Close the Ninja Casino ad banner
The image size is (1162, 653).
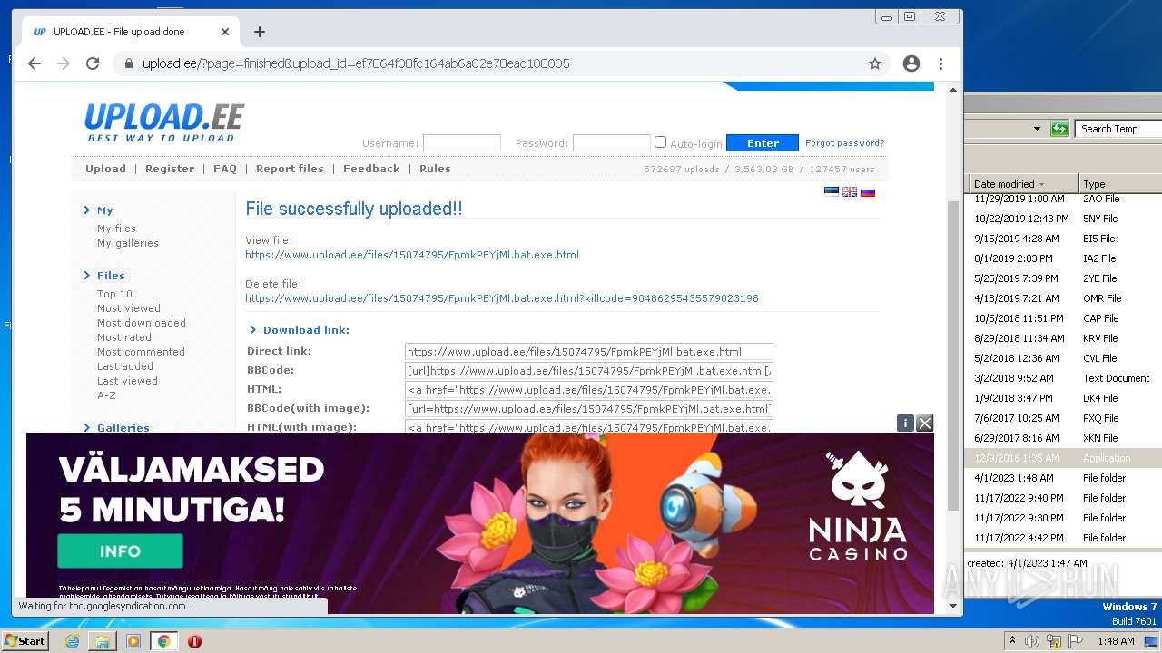click(x=925, y=423)
